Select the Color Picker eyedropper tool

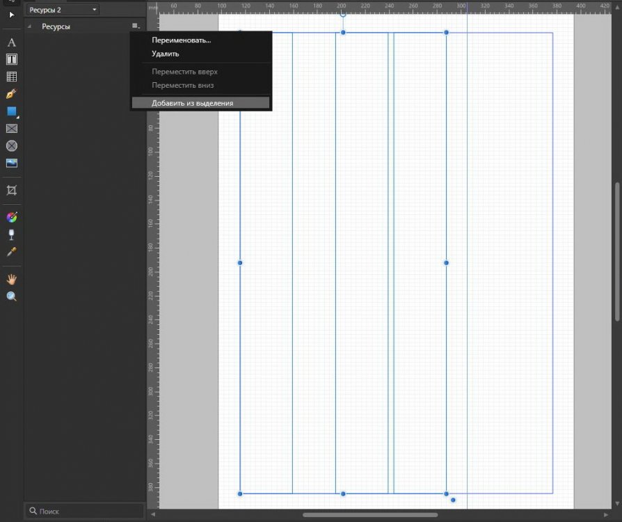[11, 252]
